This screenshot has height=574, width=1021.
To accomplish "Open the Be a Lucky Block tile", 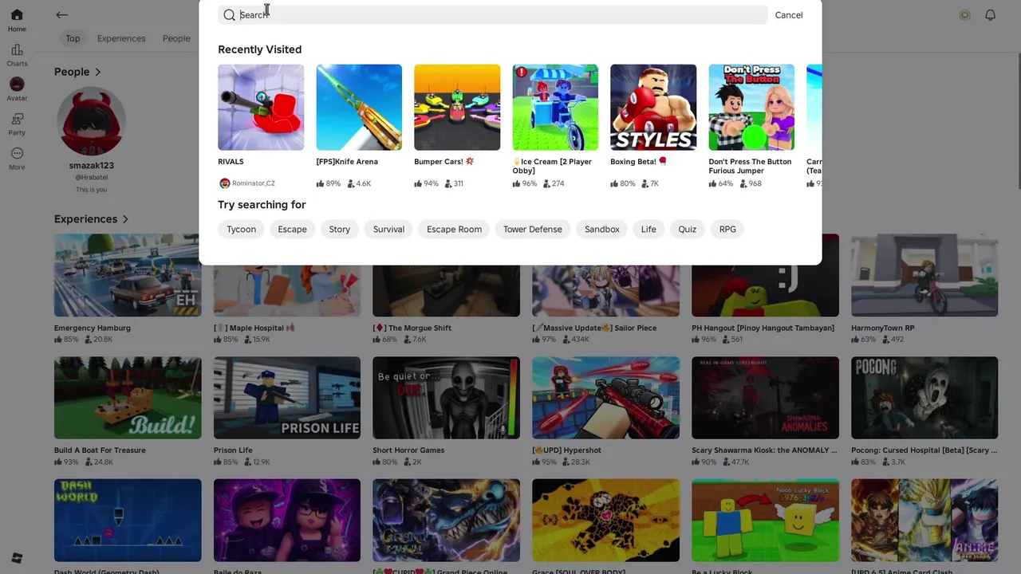I will point(765,521).
